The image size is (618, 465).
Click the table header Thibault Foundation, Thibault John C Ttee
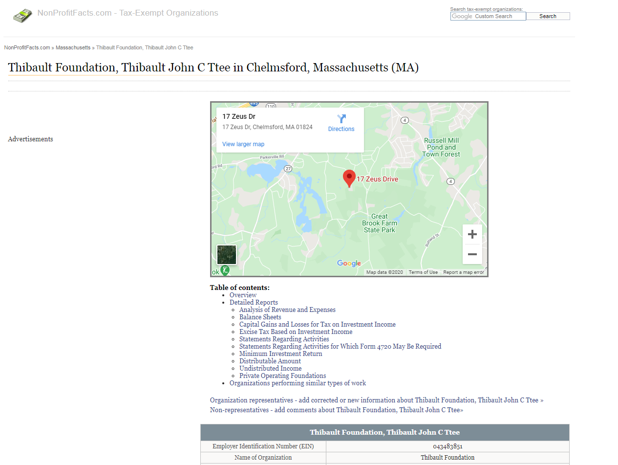pos(384,432)
